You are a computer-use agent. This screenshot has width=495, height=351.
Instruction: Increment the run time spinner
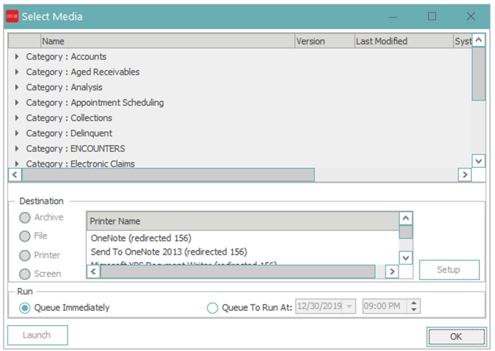[414, 304]
